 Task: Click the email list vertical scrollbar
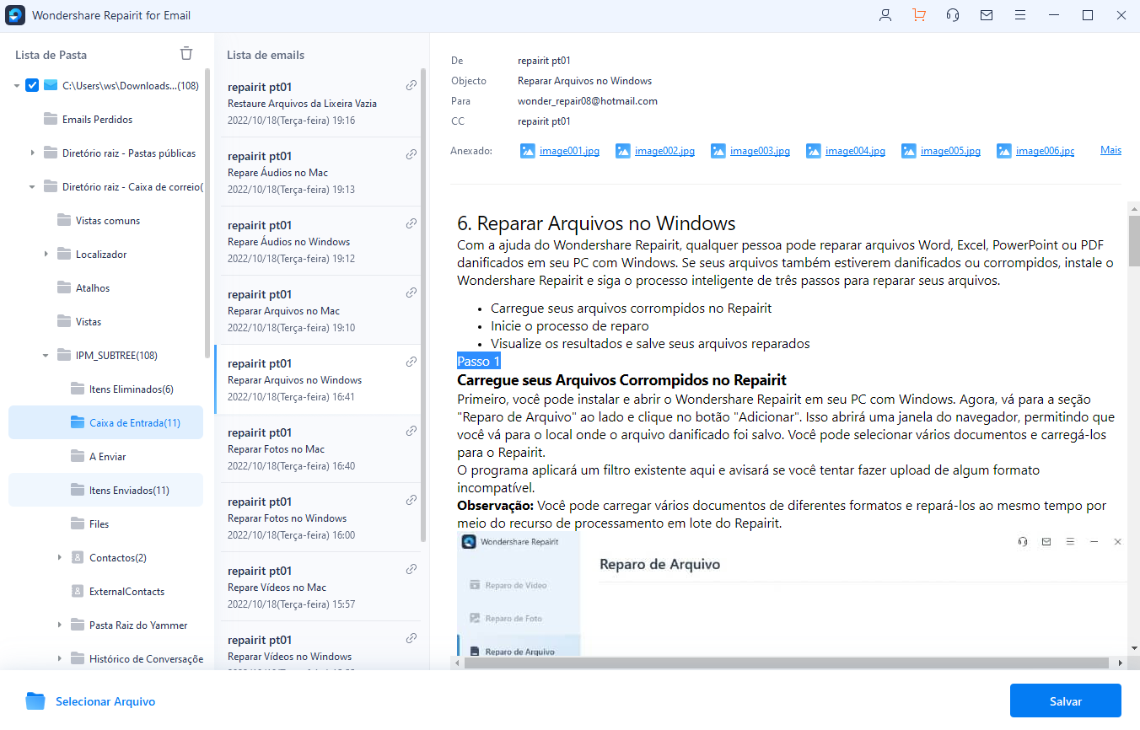(x=423, y=303)
